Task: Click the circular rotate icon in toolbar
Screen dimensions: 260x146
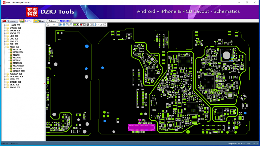Action: (x=105, y=25)
